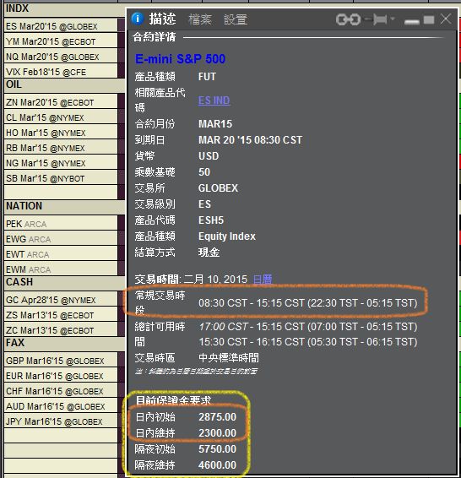The image size is (461, 478).
Task: Select AUD Mar16'15 @GLOBEX row
Action: (61, 406)
